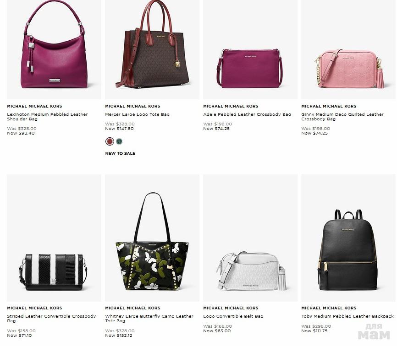Open Logo Convertible Belt Bag link
Viewport: 397px width, 346px height.
pyautogui.click(x=233, y=316)
